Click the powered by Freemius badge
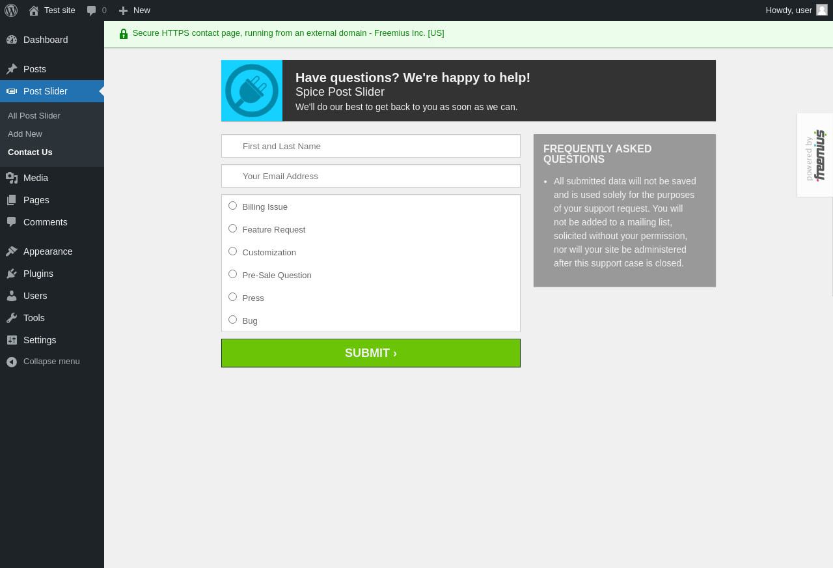 click(x=815, y=155)
